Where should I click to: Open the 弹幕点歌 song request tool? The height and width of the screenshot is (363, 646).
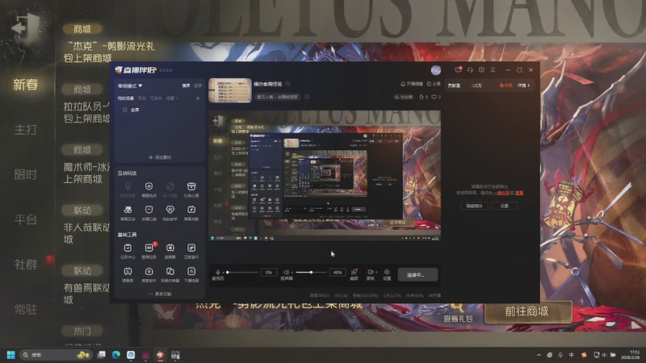(x=191, y=213)
